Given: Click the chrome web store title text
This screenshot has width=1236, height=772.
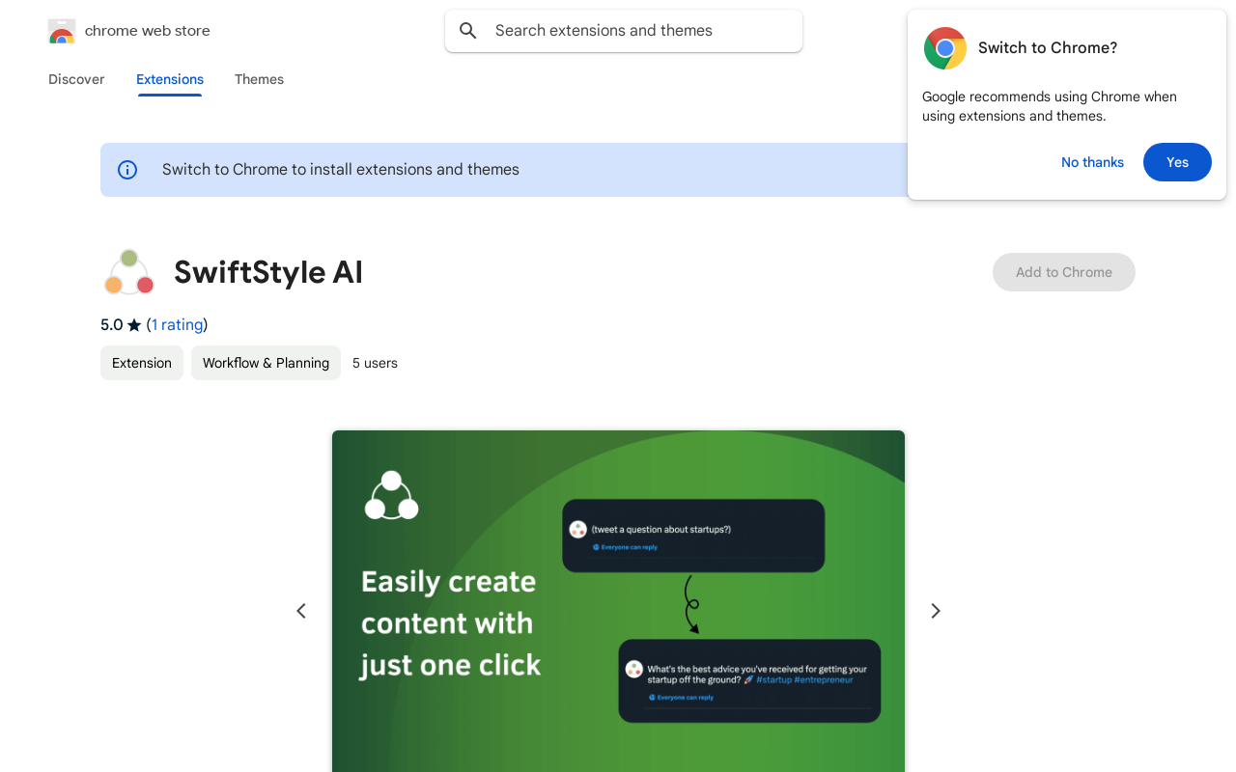Looking at the screenshot, I should (147, 31).
